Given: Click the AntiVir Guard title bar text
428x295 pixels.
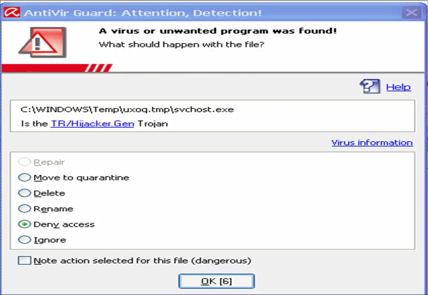Looking at the screenshot, I should [x=143, y=13].
